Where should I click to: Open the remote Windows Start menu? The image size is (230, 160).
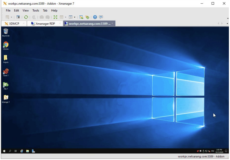tap(4, 151)
